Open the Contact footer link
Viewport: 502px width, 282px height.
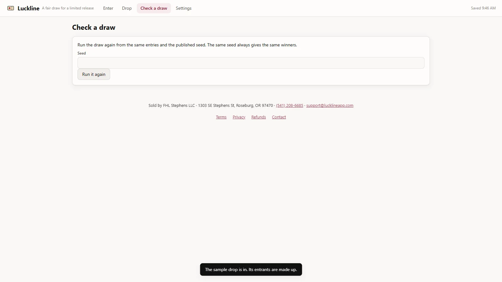(279, 117)
